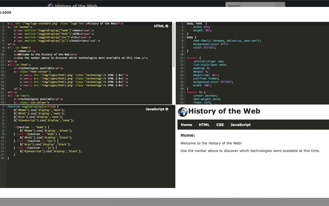Viewport: 329px width, 206px height.
Task: Click the 'vertical-align: top;' CSS line
Action: (208, 62)
